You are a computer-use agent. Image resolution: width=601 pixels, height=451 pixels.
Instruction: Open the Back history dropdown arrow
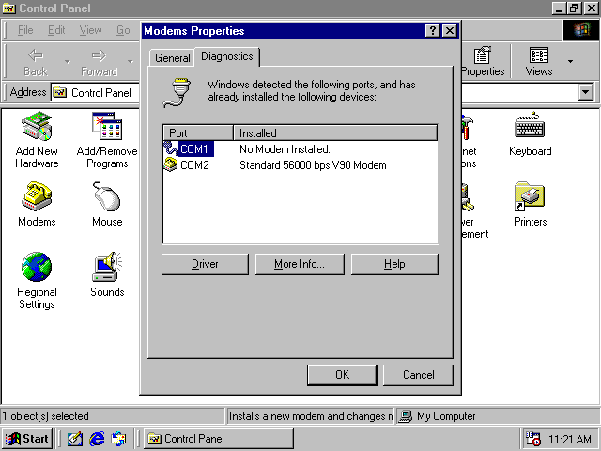click(68, 62)
